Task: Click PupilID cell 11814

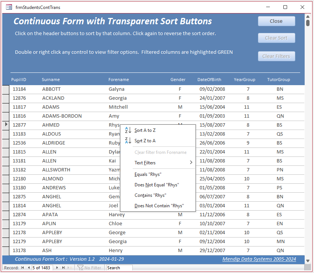Action: (x=19, y=206)
